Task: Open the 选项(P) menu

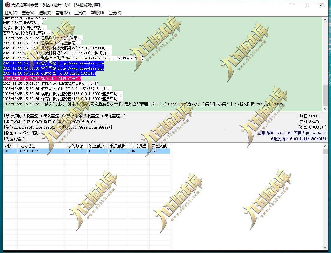Action: (x=45, y=13)
